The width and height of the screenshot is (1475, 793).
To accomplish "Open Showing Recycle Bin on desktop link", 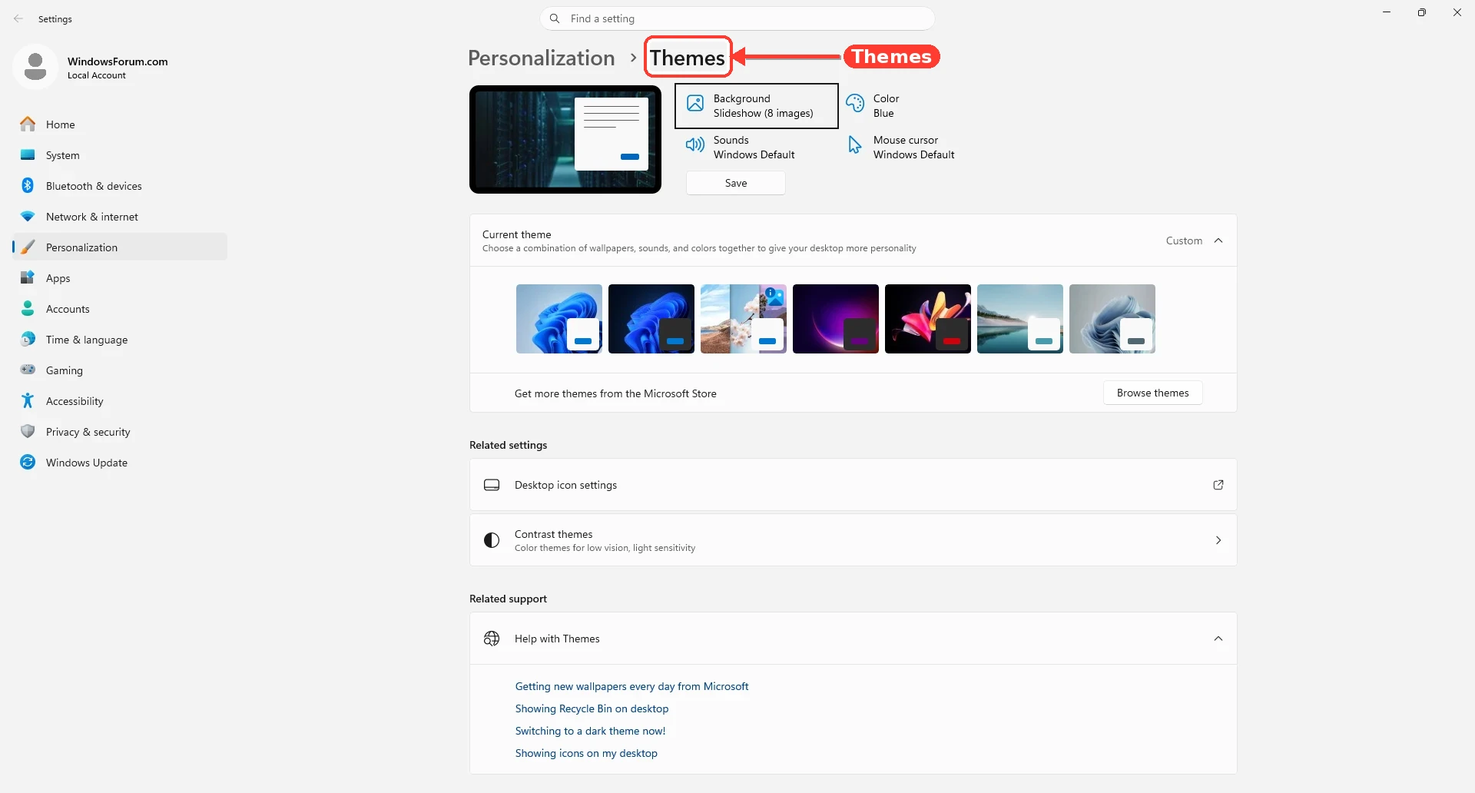I will (x=592, y=708).
